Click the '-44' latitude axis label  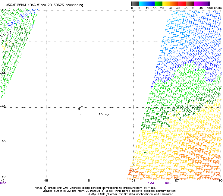pos(3,73)
